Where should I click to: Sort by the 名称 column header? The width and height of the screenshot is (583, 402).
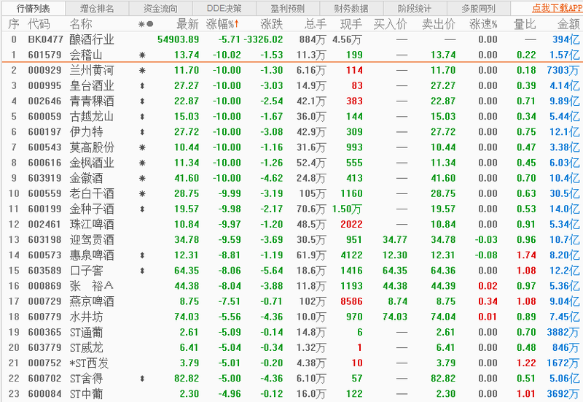point(81,24)
